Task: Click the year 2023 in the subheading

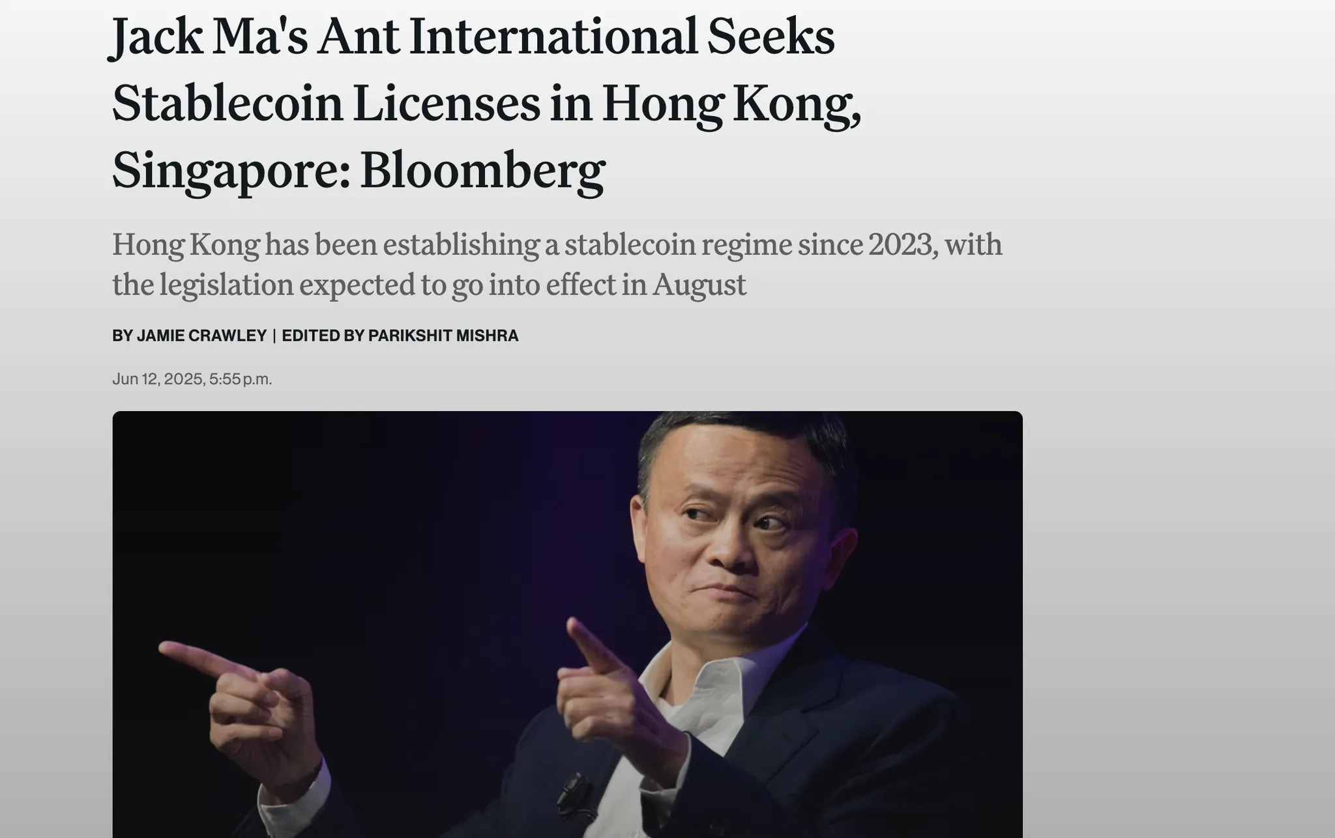Action: [x=902, y=244]
